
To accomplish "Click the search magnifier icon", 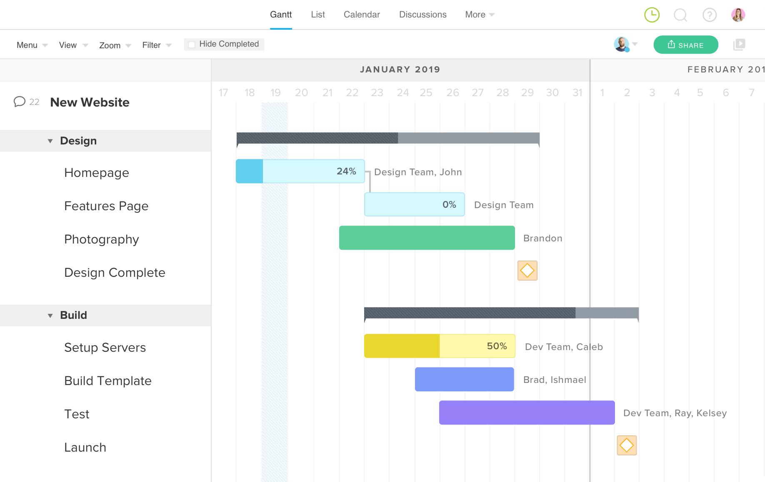I will click(x=680, y=15).
